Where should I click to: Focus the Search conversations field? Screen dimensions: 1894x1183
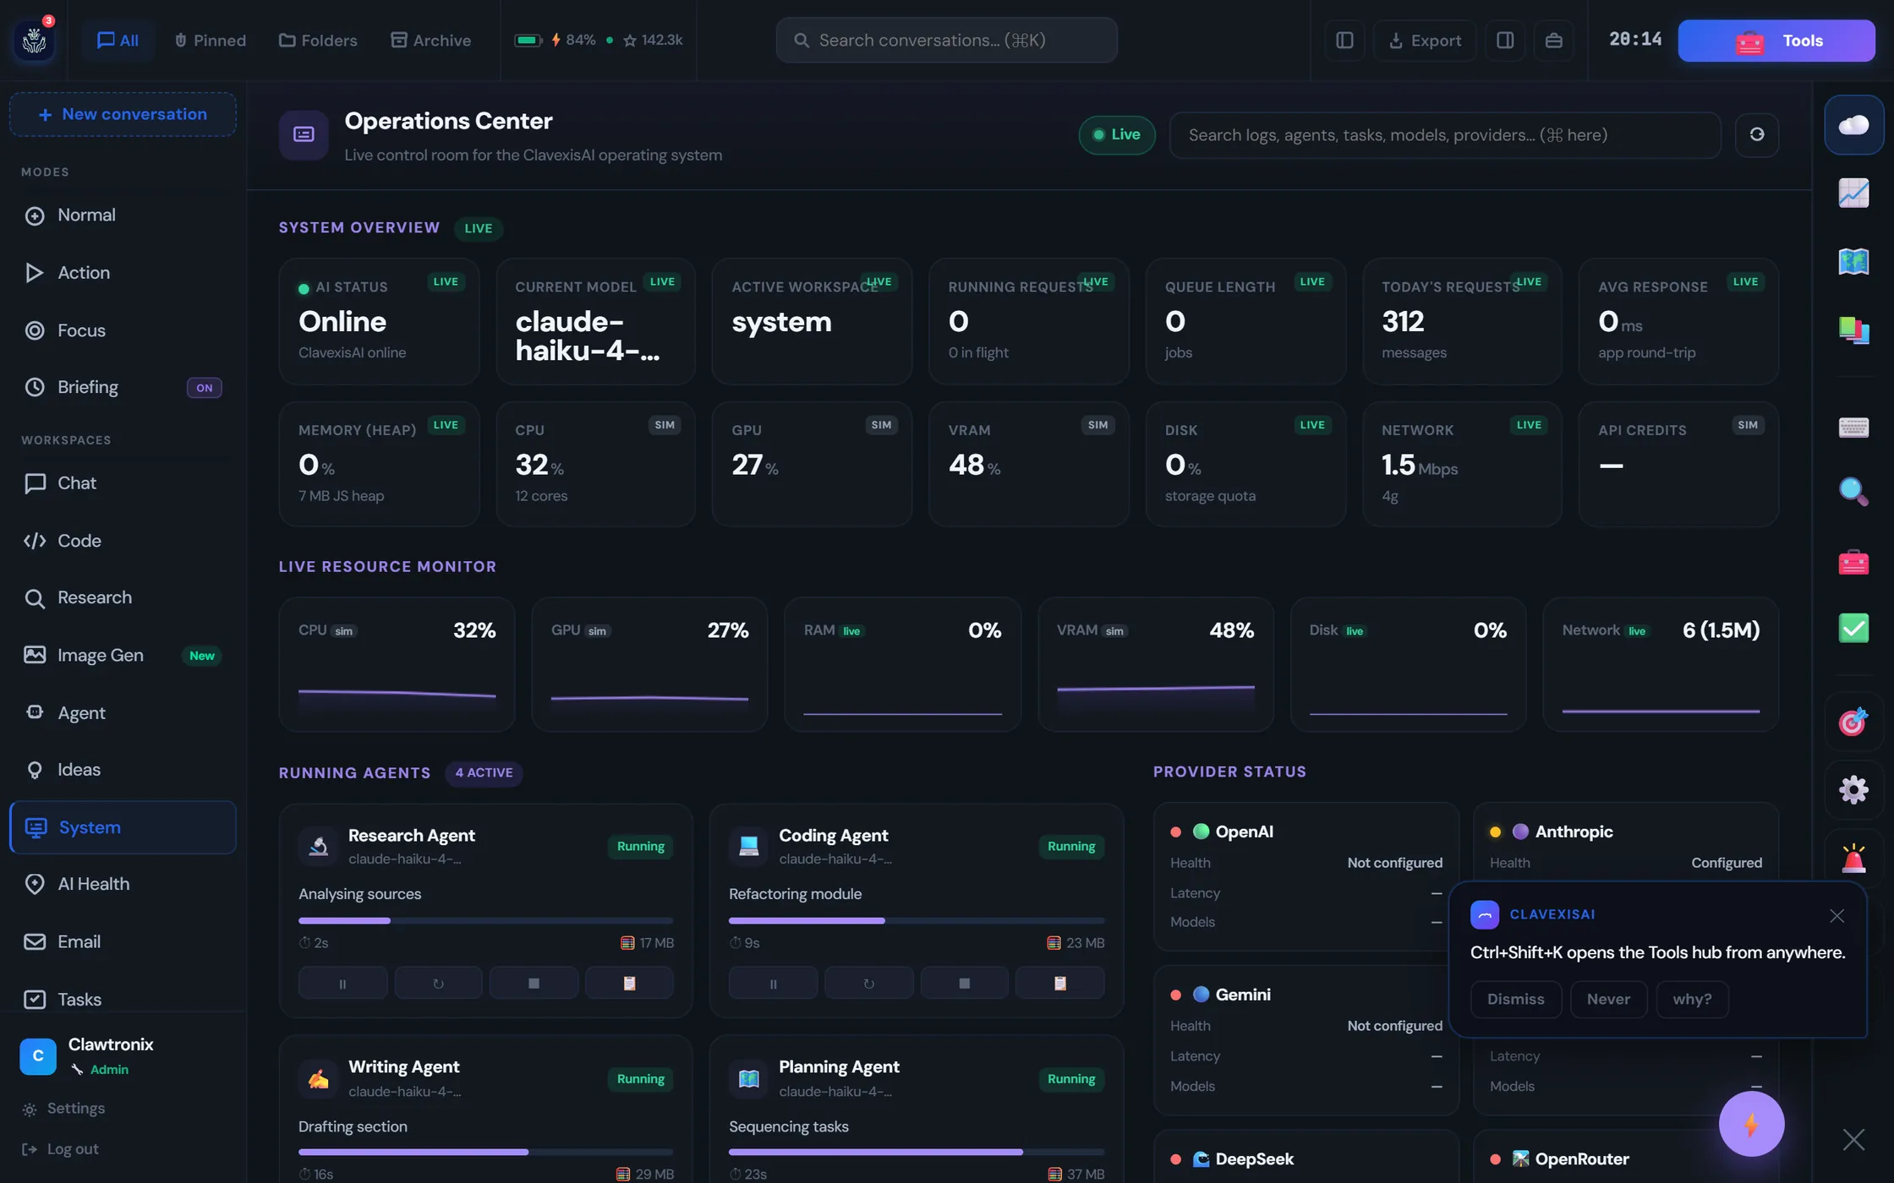pyautogui.click(x=946, y=40)
